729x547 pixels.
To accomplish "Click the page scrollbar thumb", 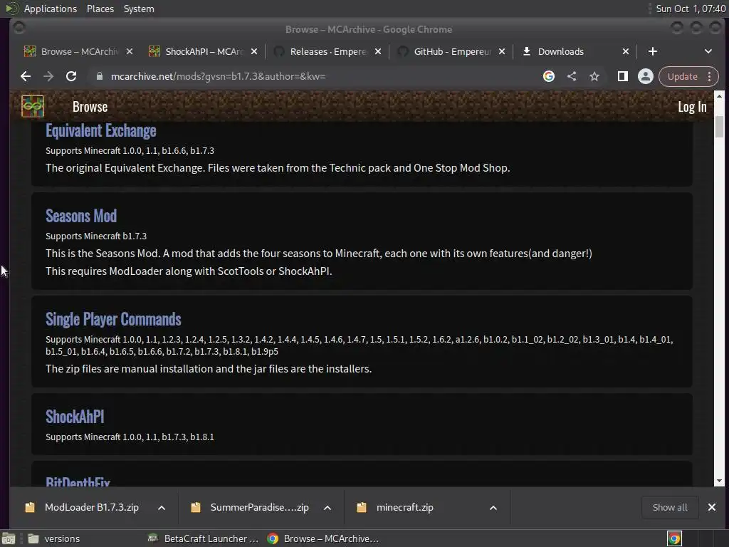I will pos(719,127).
